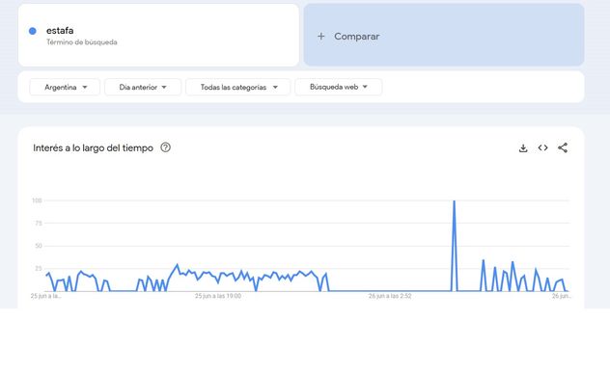This screenshot has height=373, width=610.
Task: Open the embed code icon
Action: [x=543, y=147]
